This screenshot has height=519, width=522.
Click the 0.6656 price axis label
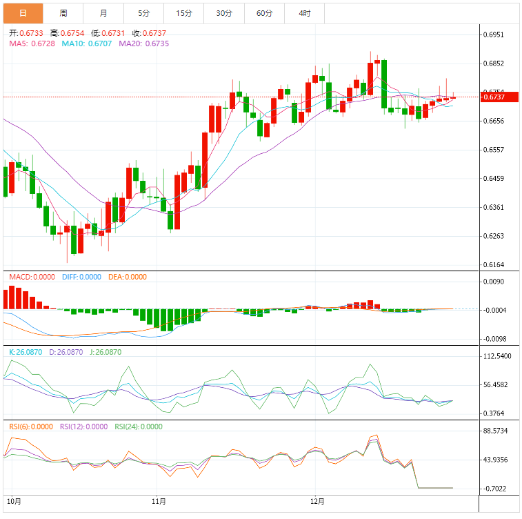tap(493, 121)
